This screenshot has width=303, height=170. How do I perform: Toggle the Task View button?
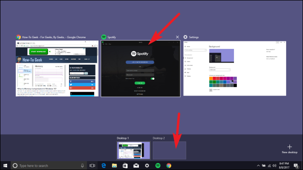(x=92, y=165)
